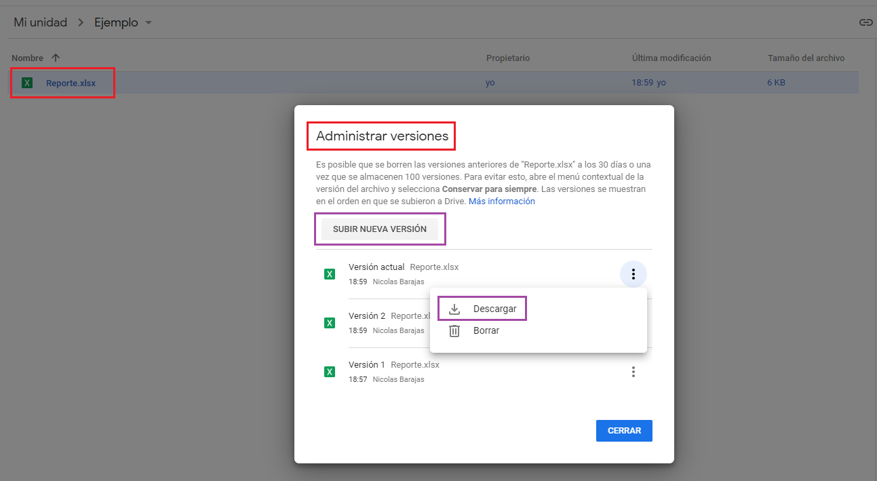877x481 pixels.
Task: Click the Última modificación column header
Action: coord(671,58)
